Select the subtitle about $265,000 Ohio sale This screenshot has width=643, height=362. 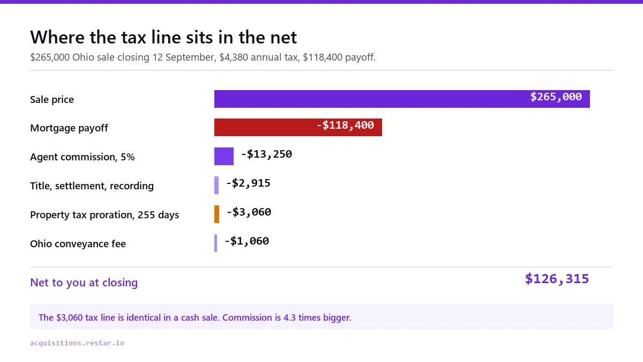coord(203,57)
